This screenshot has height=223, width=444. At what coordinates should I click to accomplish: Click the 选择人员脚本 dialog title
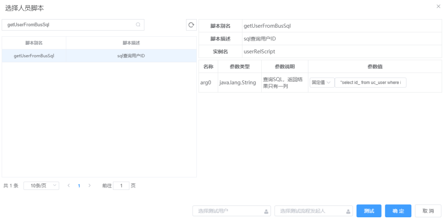click(x=24, y=8)
